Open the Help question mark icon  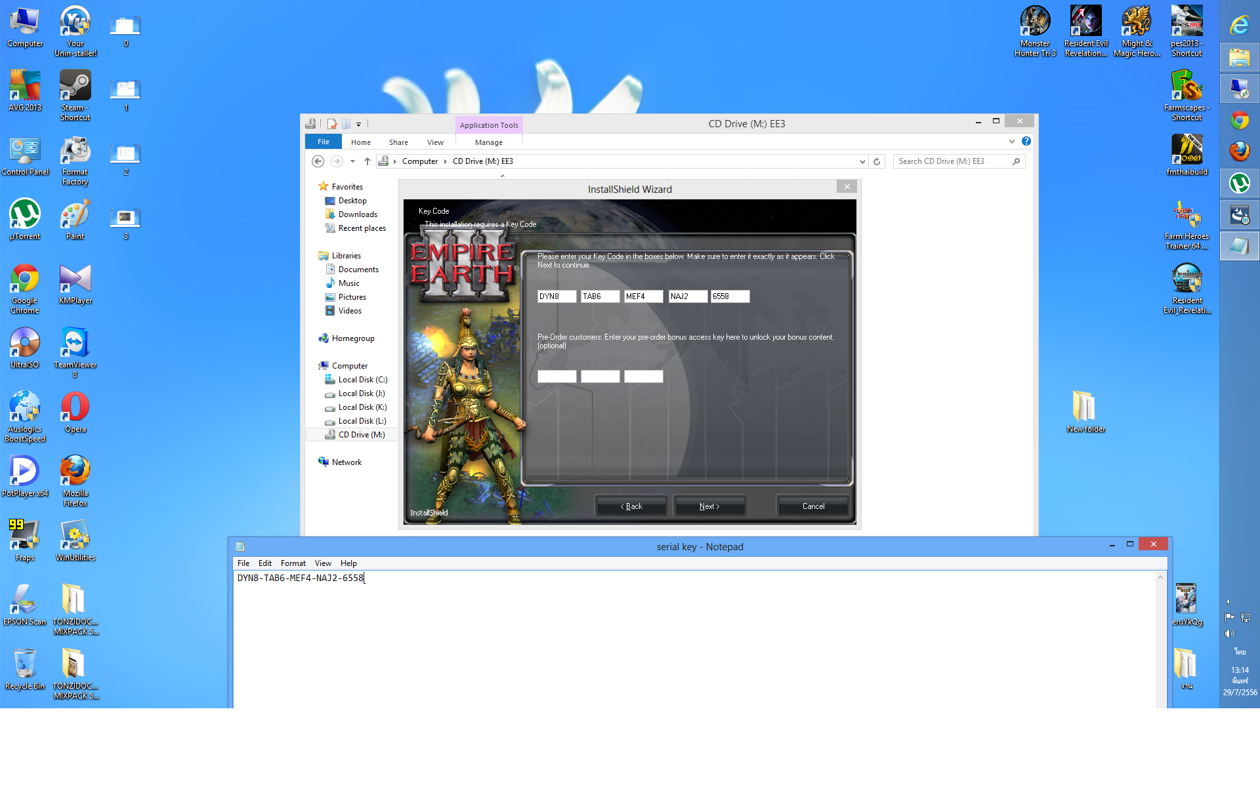pos(1026,142)
